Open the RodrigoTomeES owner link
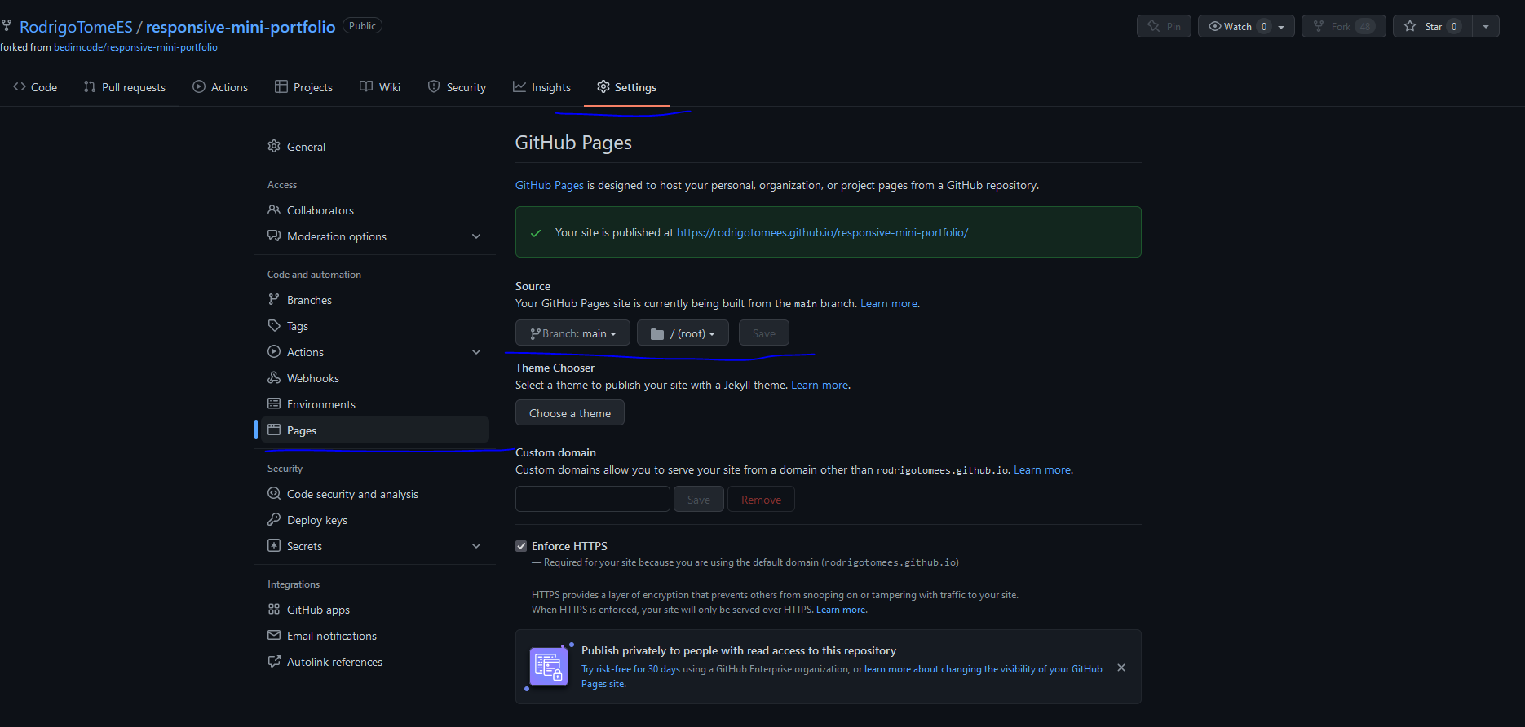Viewport: 1525px width, 727px height. click(76, 27)
